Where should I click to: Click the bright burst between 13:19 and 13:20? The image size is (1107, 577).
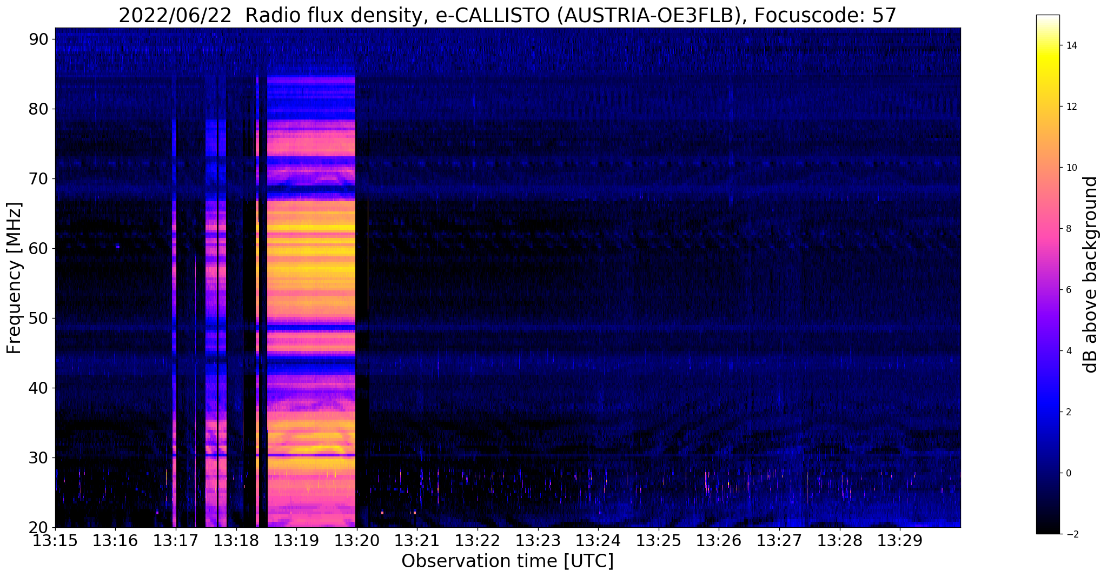(311, 302)
